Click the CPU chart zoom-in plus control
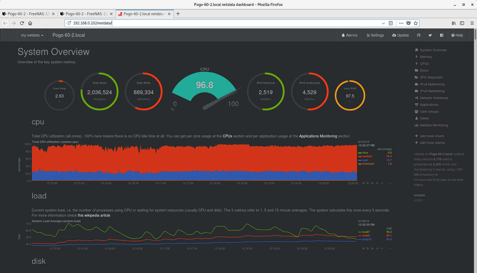This screenshot has width=477, height=273. click(x=377, y=183)
